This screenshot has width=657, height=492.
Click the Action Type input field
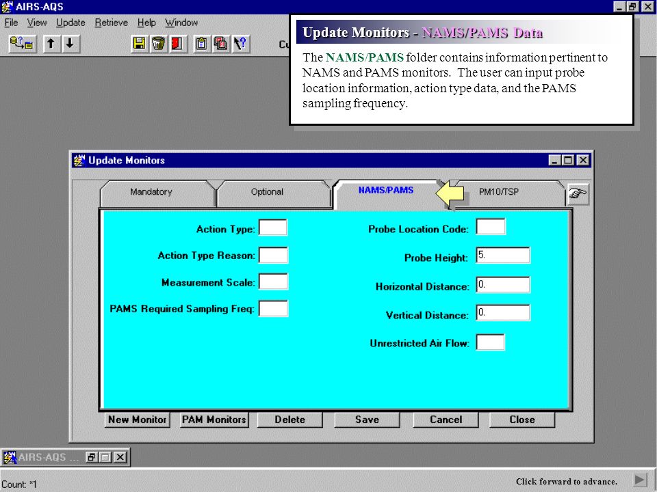click(273, 228)
